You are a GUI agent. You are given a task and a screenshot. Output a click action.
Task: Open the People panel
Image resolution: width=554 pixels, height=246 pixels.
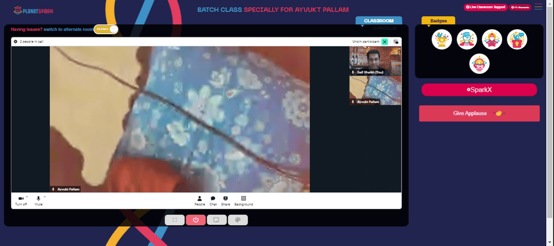click(199, 201)
